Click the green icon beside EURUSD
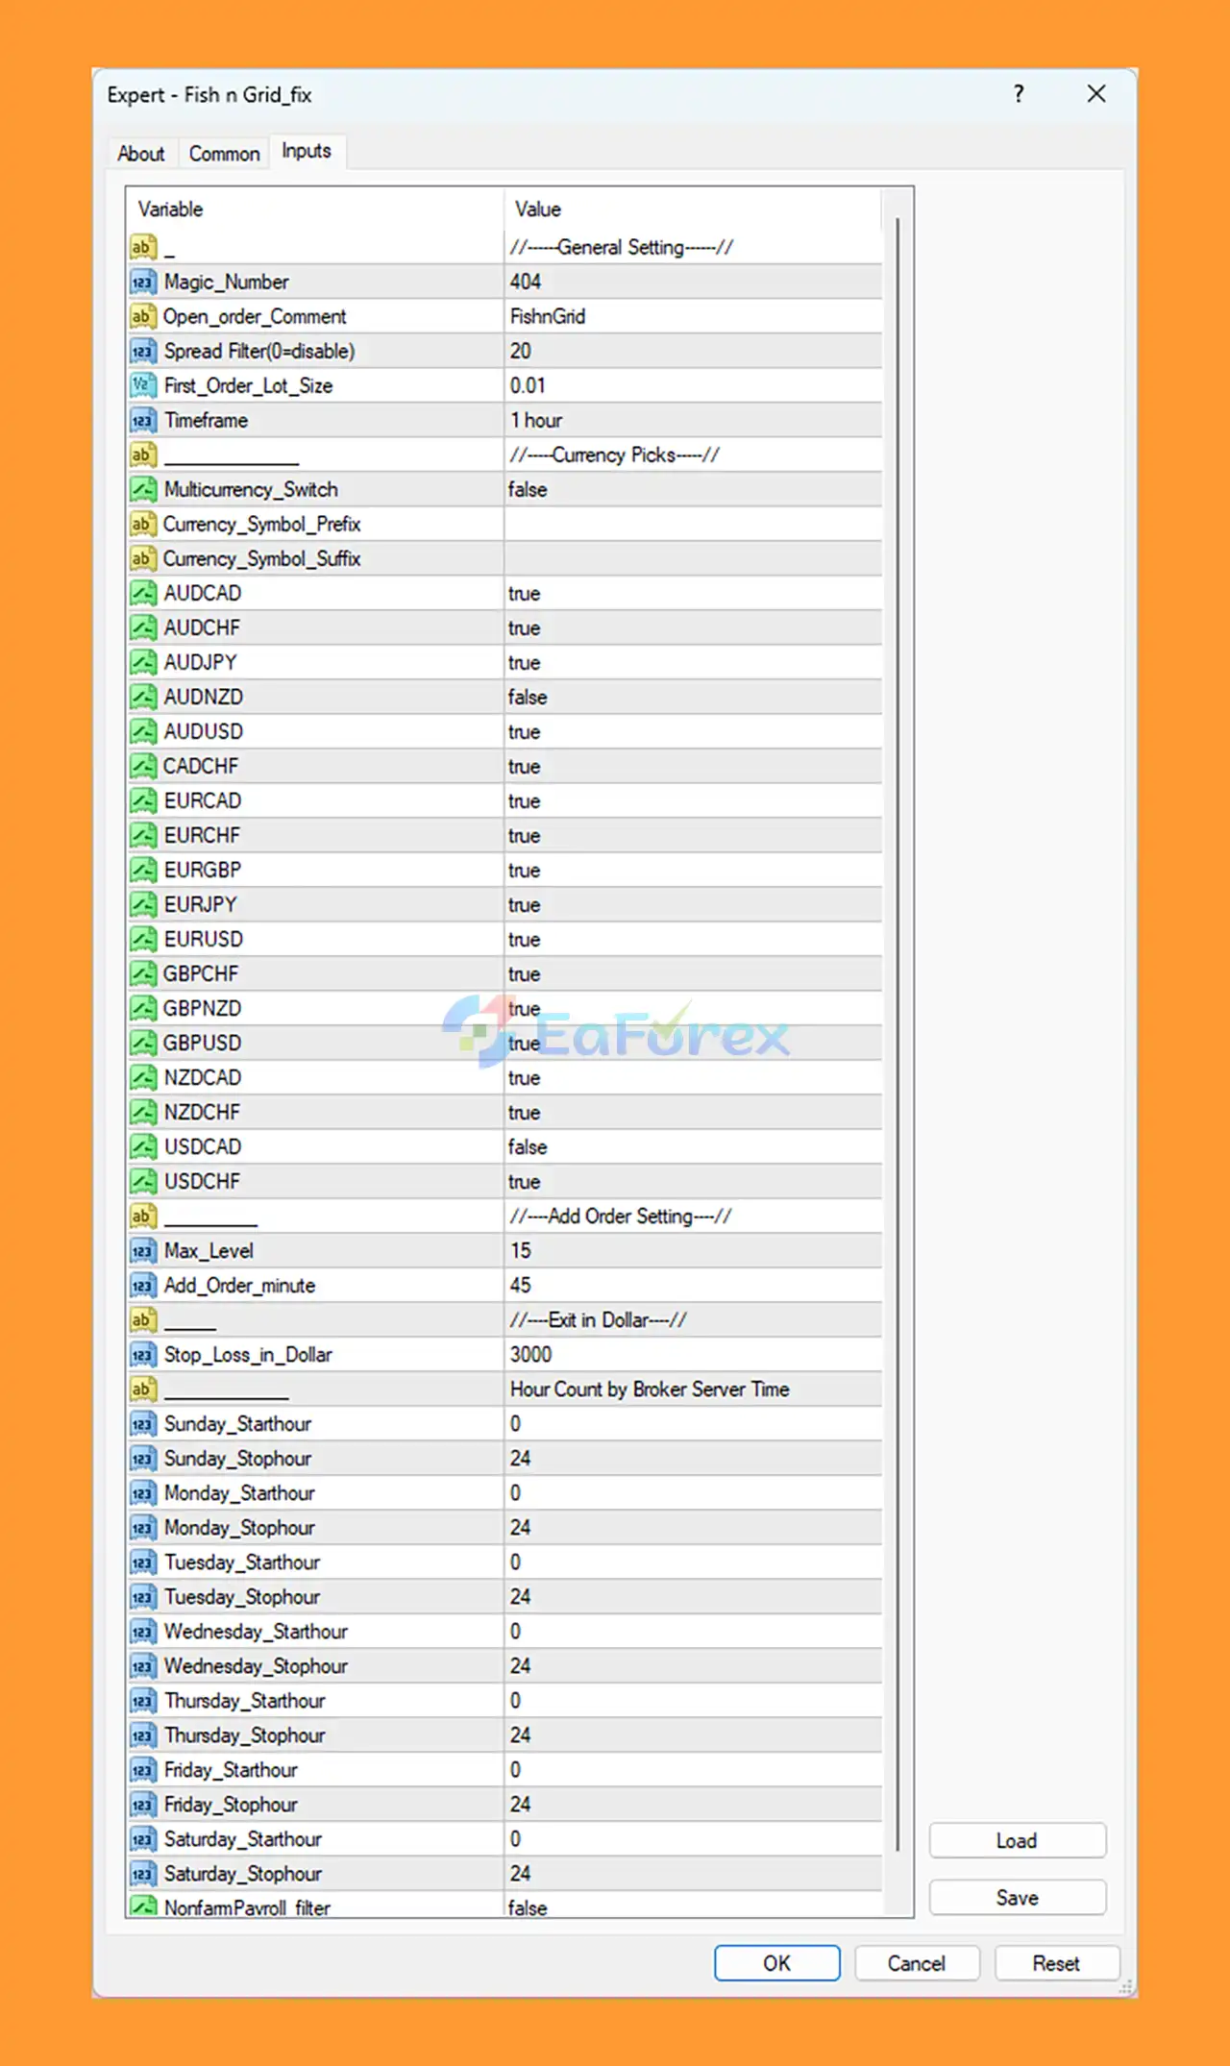The image size is (1230, 2066). [x=142, y=940]
